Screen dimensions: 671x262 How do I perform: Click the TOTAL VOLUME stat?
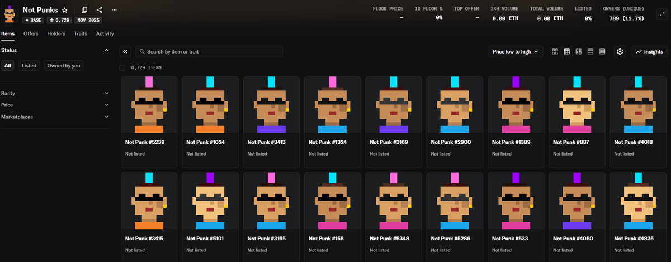pyautogui.click(x=547, y=13)
